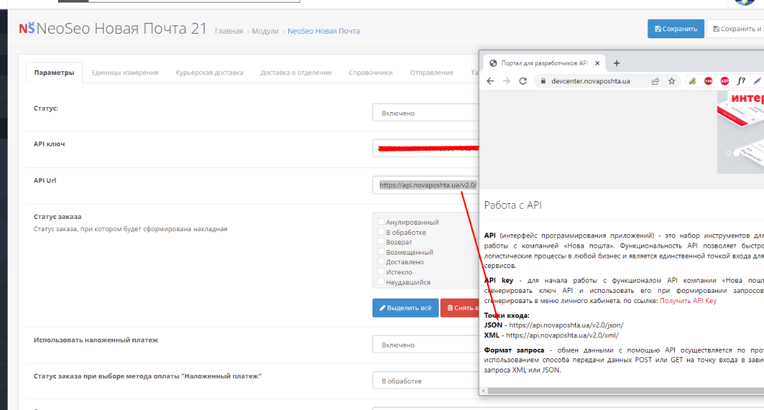Open the Статус dropdown set to Включено
Screen dimensions: 764x410
[426, 113]
